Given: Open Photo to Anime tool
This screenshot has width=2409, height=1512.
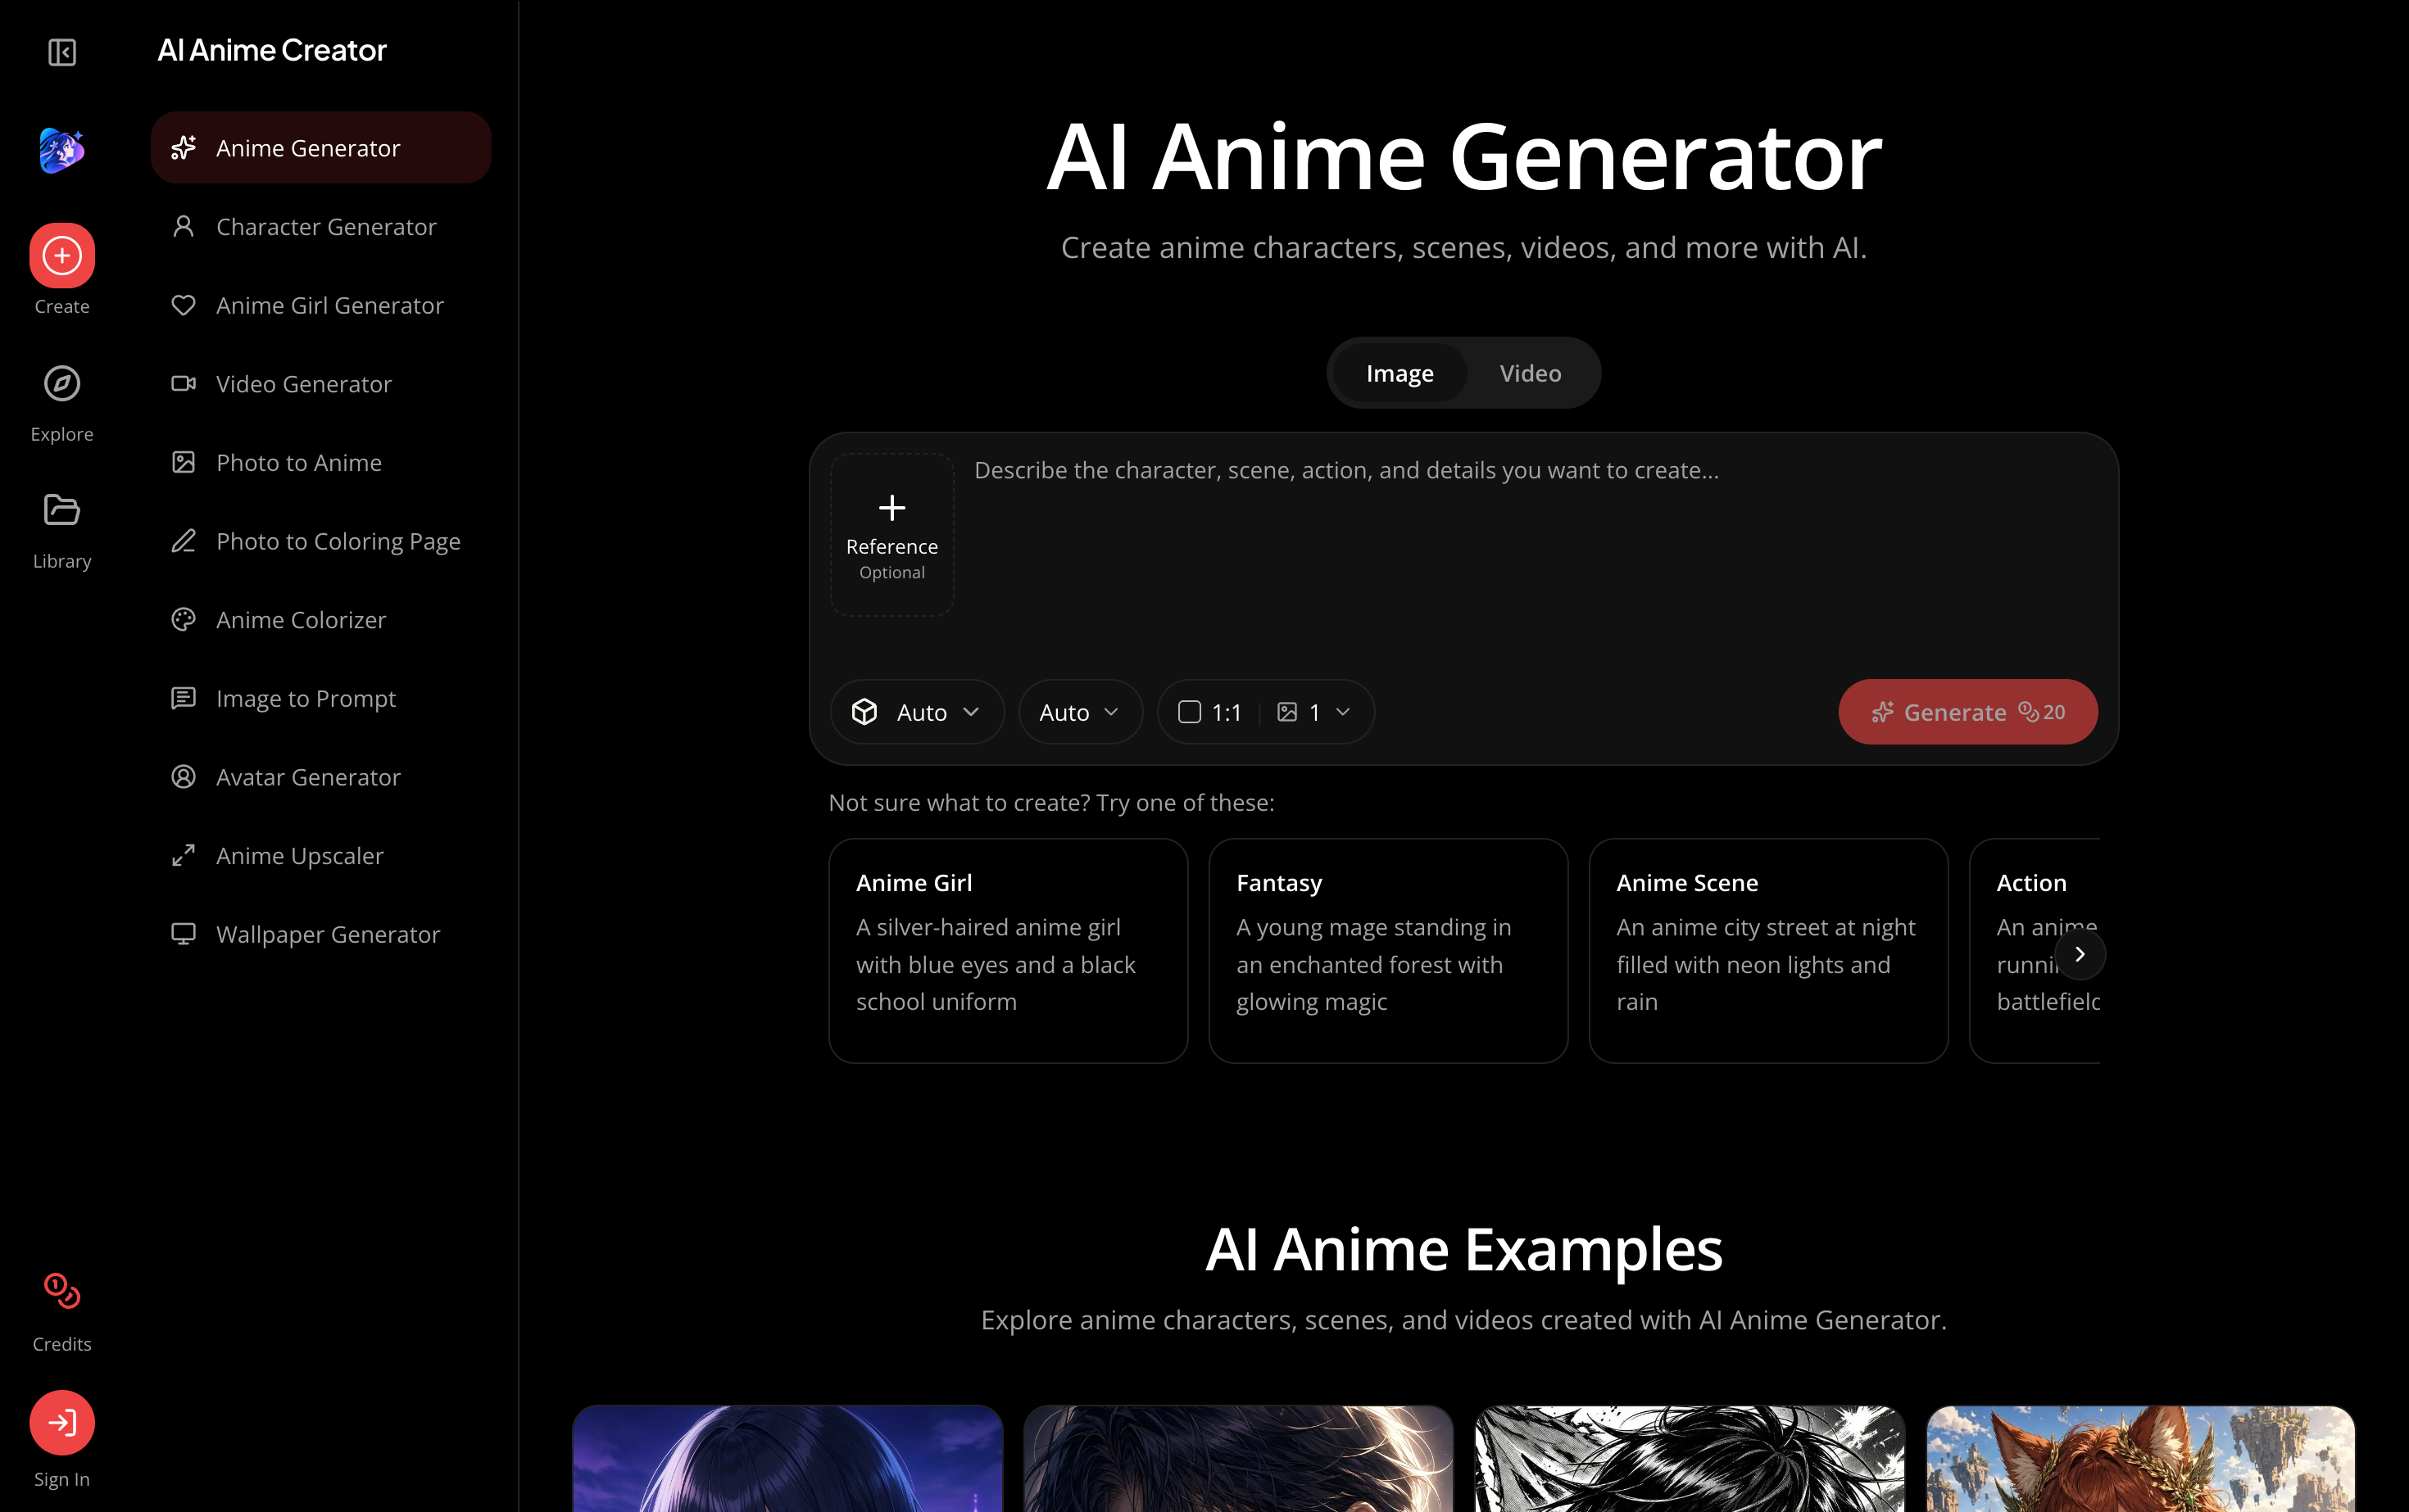Looking at the screenshot, I should (321, 462).
